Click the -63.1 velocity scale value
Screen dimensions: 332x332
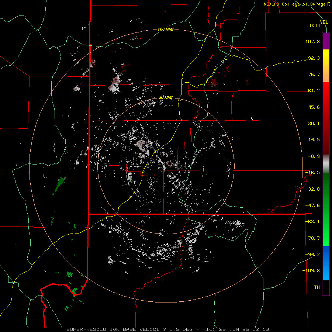[x=312, y=222]
